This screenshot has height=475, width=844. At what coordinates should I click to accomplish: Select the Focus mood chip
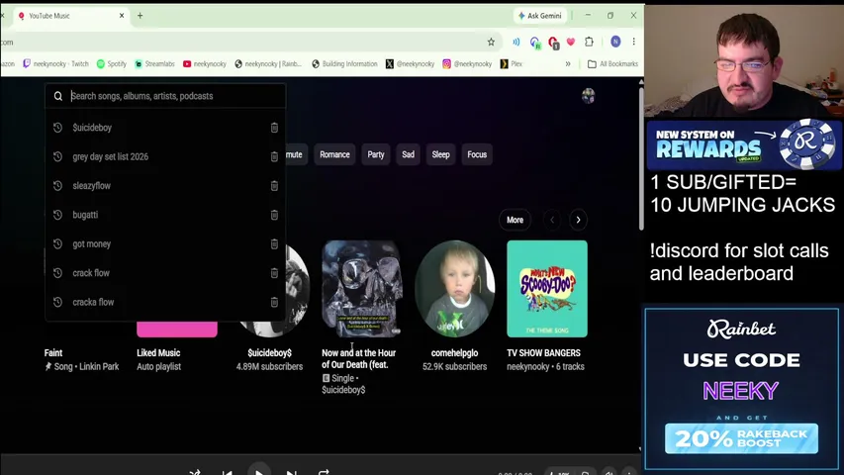pyautogui.click(x=477, y=154)
